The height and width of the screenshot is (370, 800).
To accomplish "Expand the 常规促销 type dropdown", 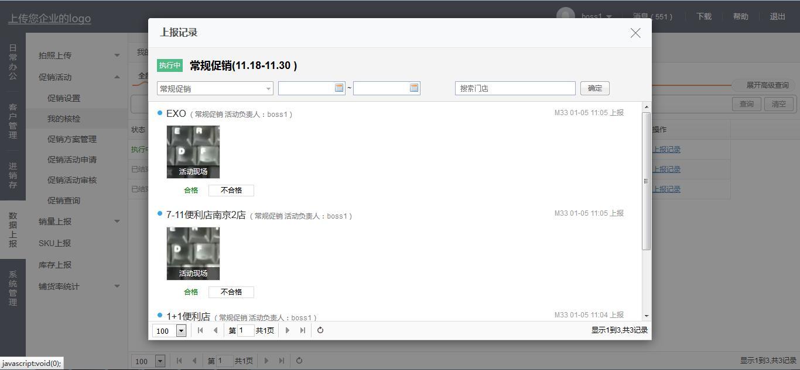I will click(x=268, y=89).
